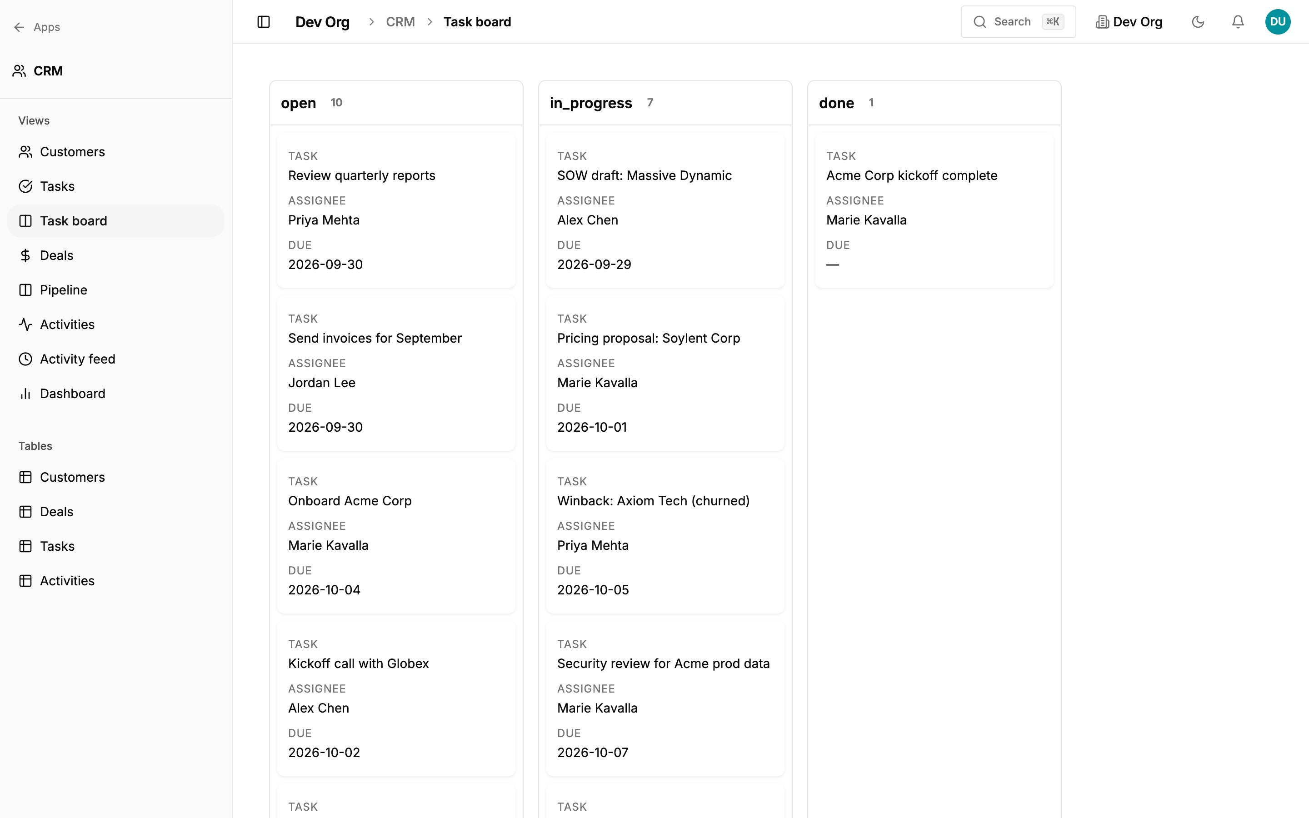
Task: Open the Dev Org organization switcher
Action: coord(1129,22)
